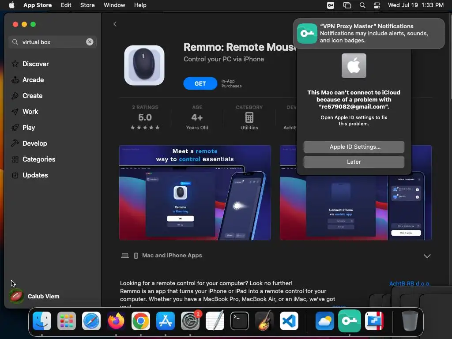Launch Firefox from the Dock
This screenshot has height=339, width=452.
[116, 321]
